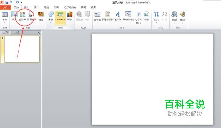Insert 音频 audio
The height and width of the screenshot is (128, 221).
coord(182,14)
